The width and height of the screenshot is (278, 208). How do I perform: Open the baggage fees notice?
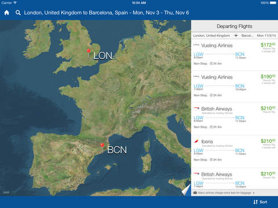[x=235, y=192]
